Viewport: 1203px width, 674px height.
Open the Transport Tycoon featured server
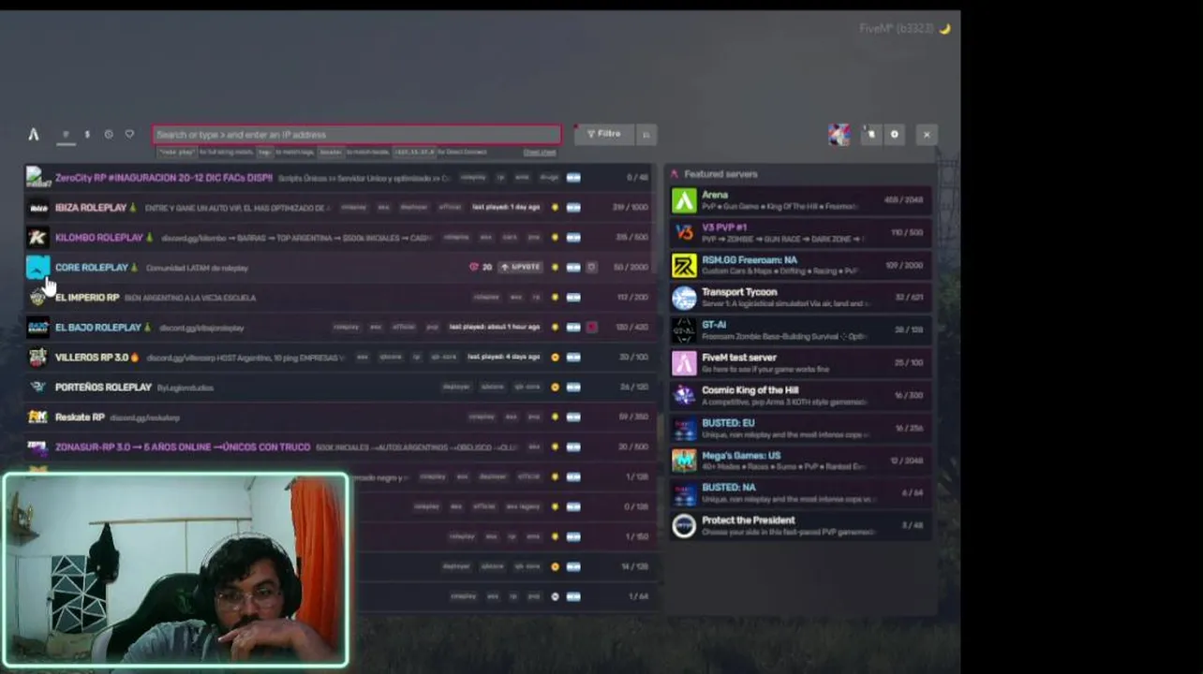800,298
